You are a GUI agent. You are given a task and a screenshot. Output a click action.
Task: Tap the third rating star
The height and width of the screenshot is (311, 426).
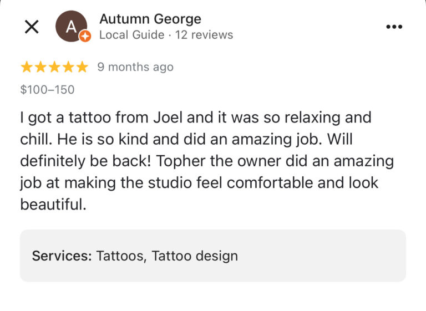(54, 67)
